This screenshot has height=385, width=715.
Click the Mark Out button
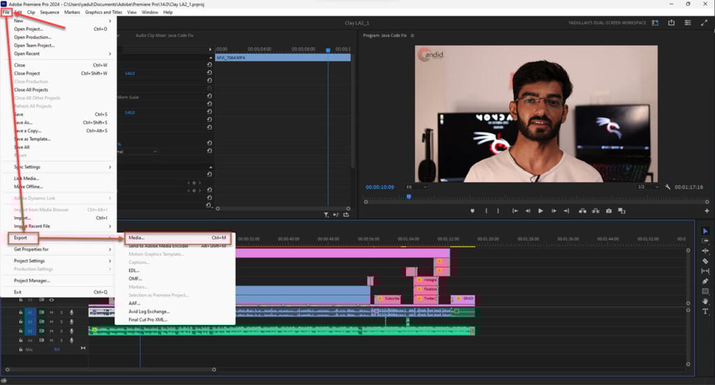pos(498,211)
